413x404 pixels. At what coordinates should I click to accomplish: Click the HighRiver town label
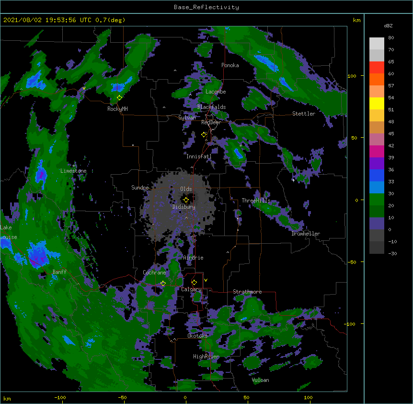pos(206,356)
